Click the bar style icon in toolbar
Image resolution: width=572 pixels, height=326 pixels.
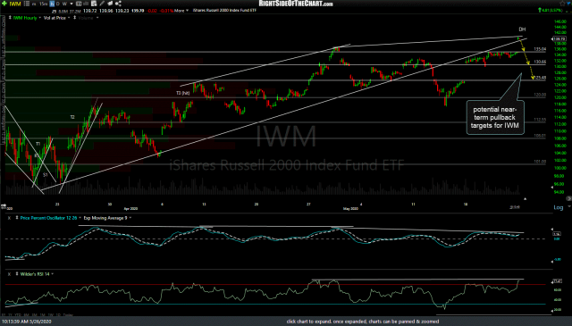(x=86, y=4)
